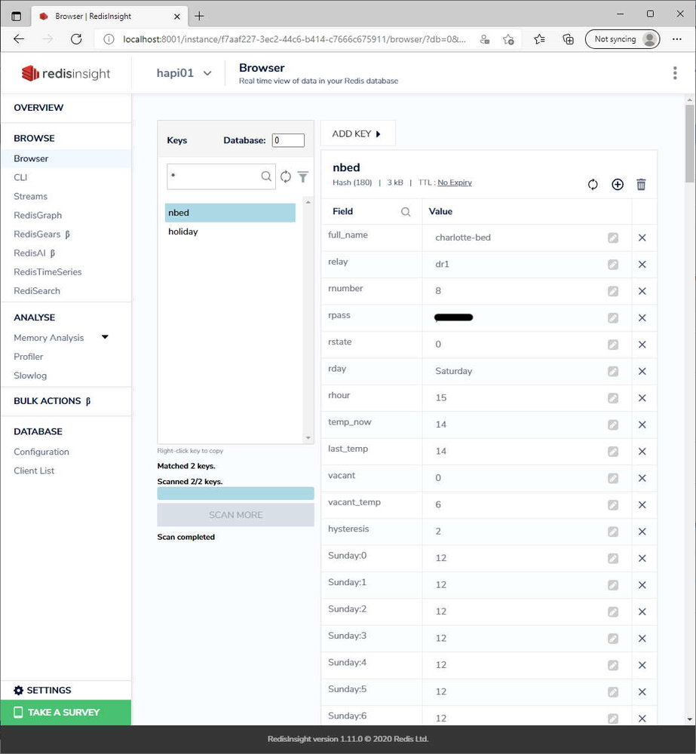
Task: Edit the relay value
Action: pos(613,265)
